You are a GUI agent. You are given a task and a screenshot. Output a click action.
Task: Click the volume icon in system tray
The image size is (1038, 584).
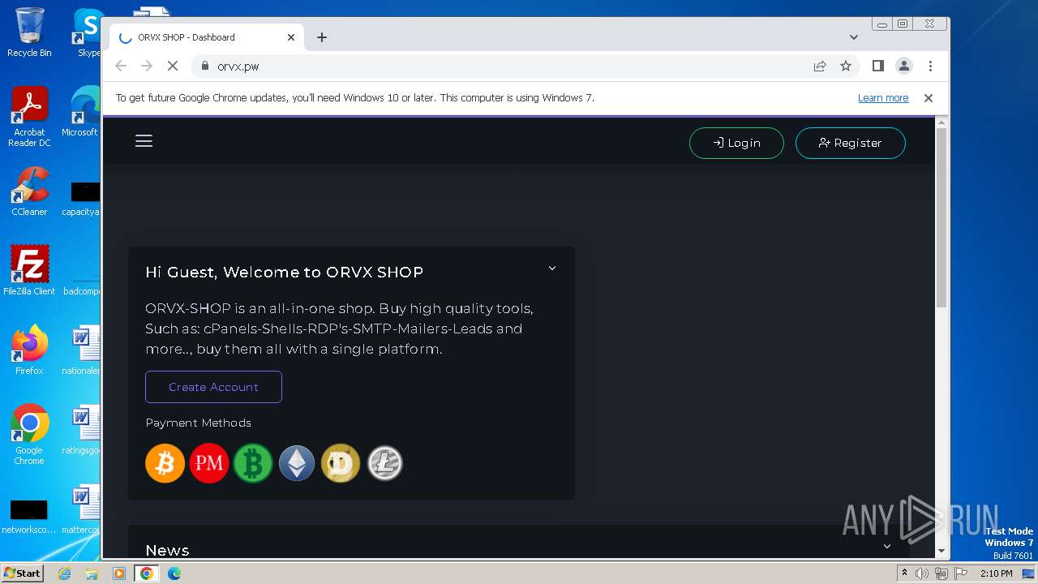point(922,573)
